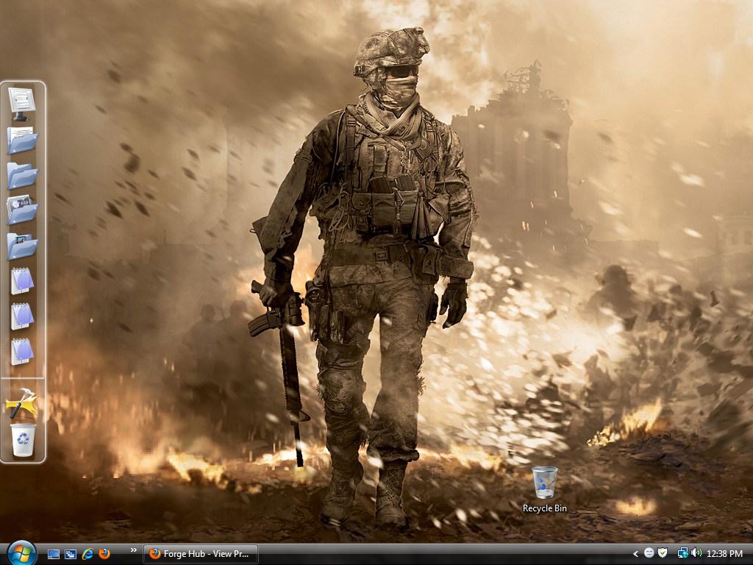Viewport: 753px width, 565px height.
Task: Open the empty blue folder in the dock
Action: [22, 175]
